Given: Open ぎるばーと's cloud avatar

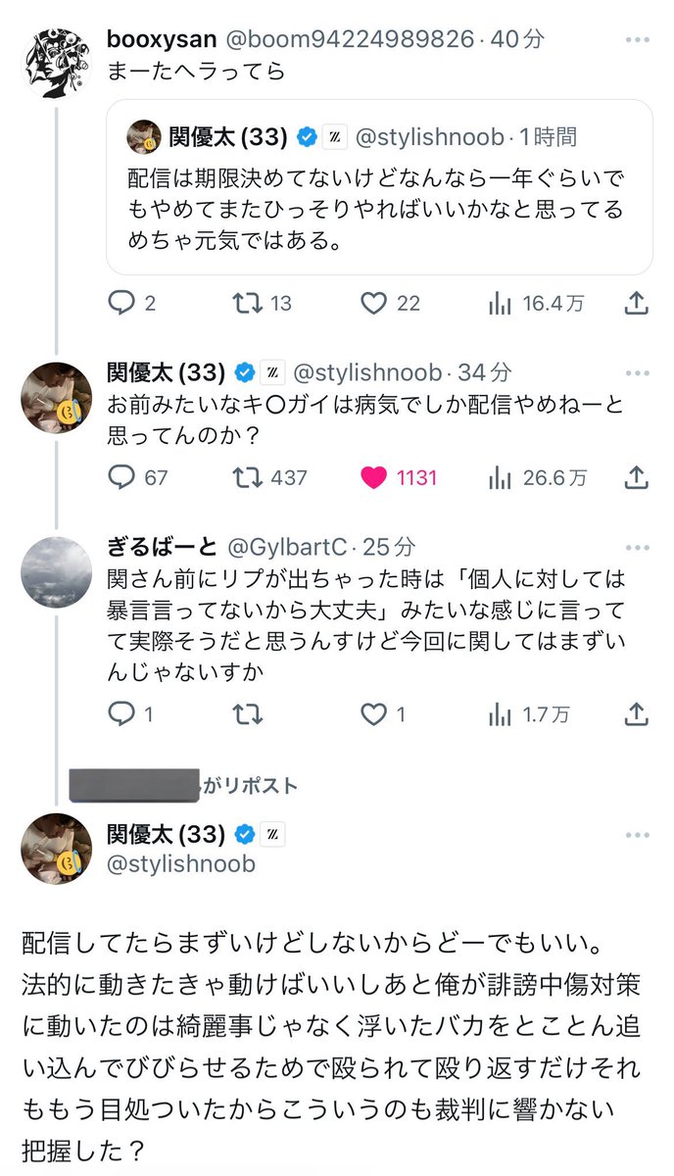Looking at the screenshot, I should click(x=56, y=571).
